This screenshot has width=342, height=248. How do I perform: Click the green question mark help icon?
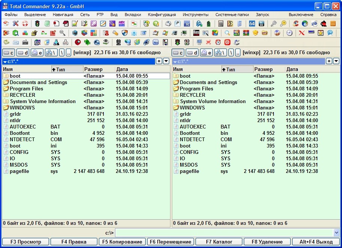[156, 24]
